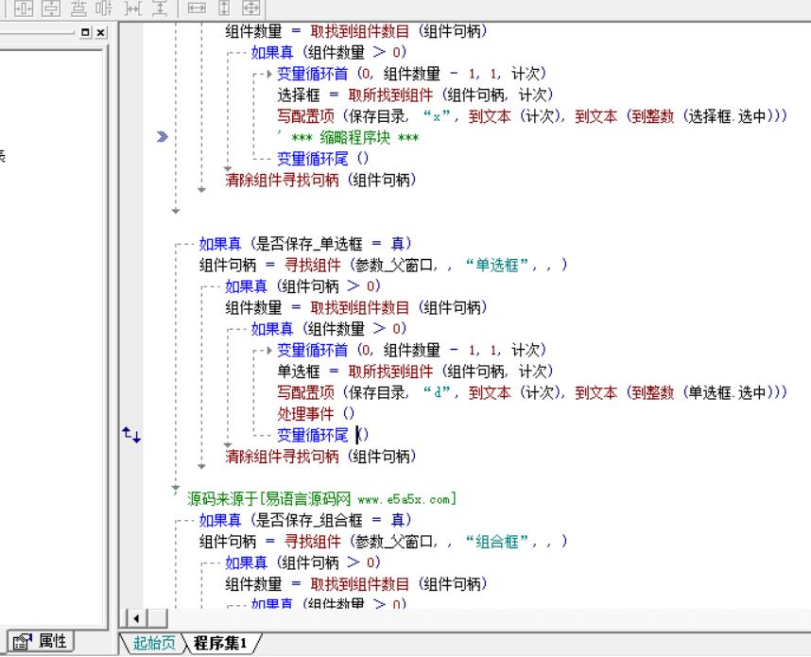Click the same-width sizing toolbar icon
This screenshot has height=657, width=811.
pos(197,9)
